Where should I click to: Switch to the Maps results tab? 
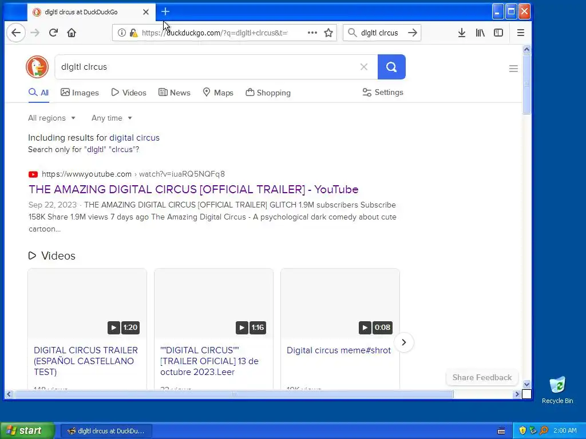click(x=218, y=93)
